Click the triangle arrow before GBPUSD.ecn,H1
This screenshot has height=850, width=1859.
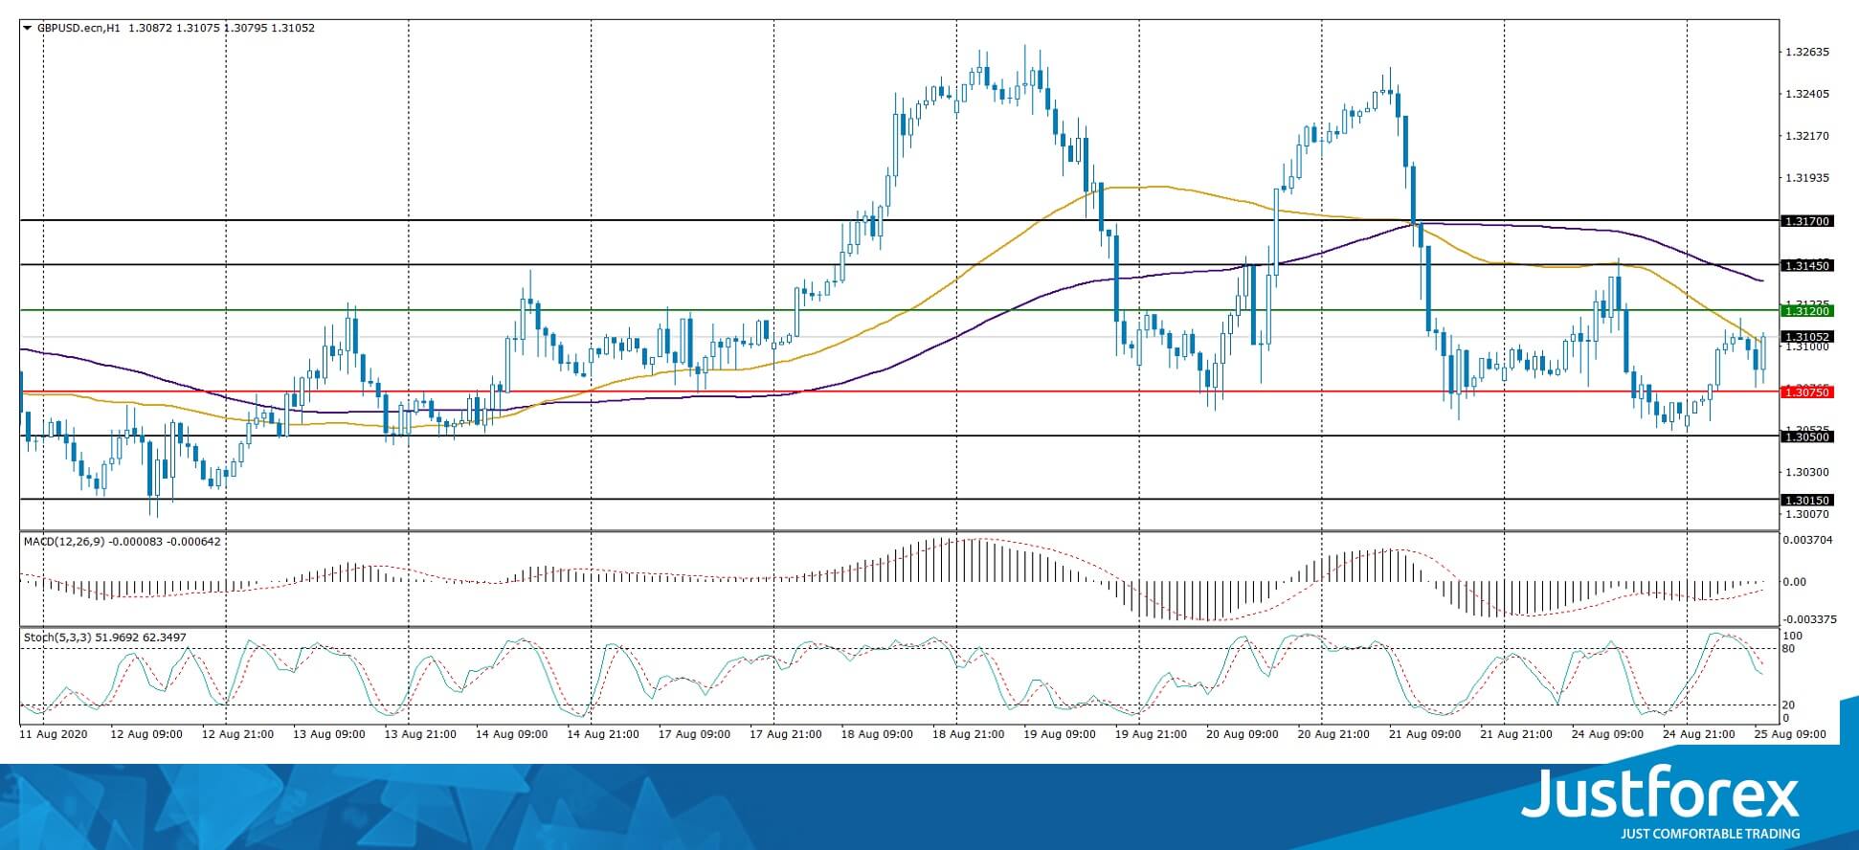pyautogui.click(x=28, y=28)
